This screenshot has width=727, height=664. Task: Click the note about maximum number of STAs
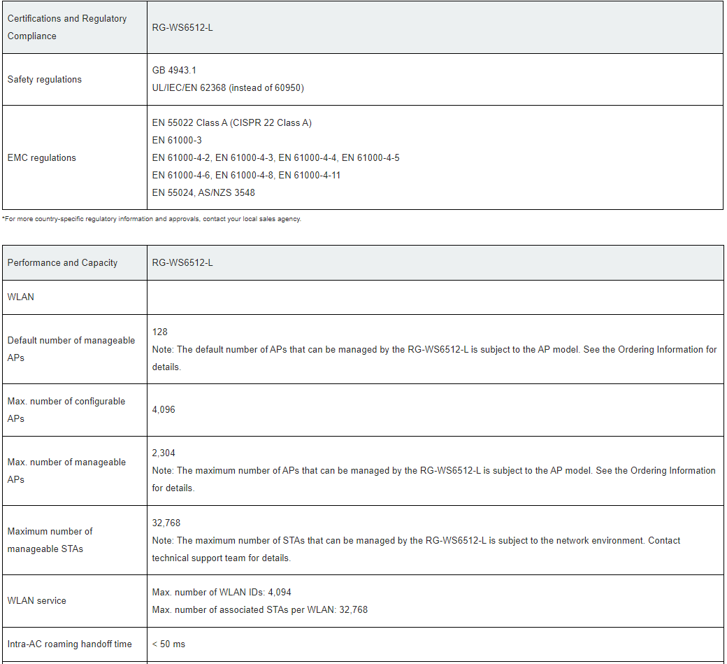417,549
